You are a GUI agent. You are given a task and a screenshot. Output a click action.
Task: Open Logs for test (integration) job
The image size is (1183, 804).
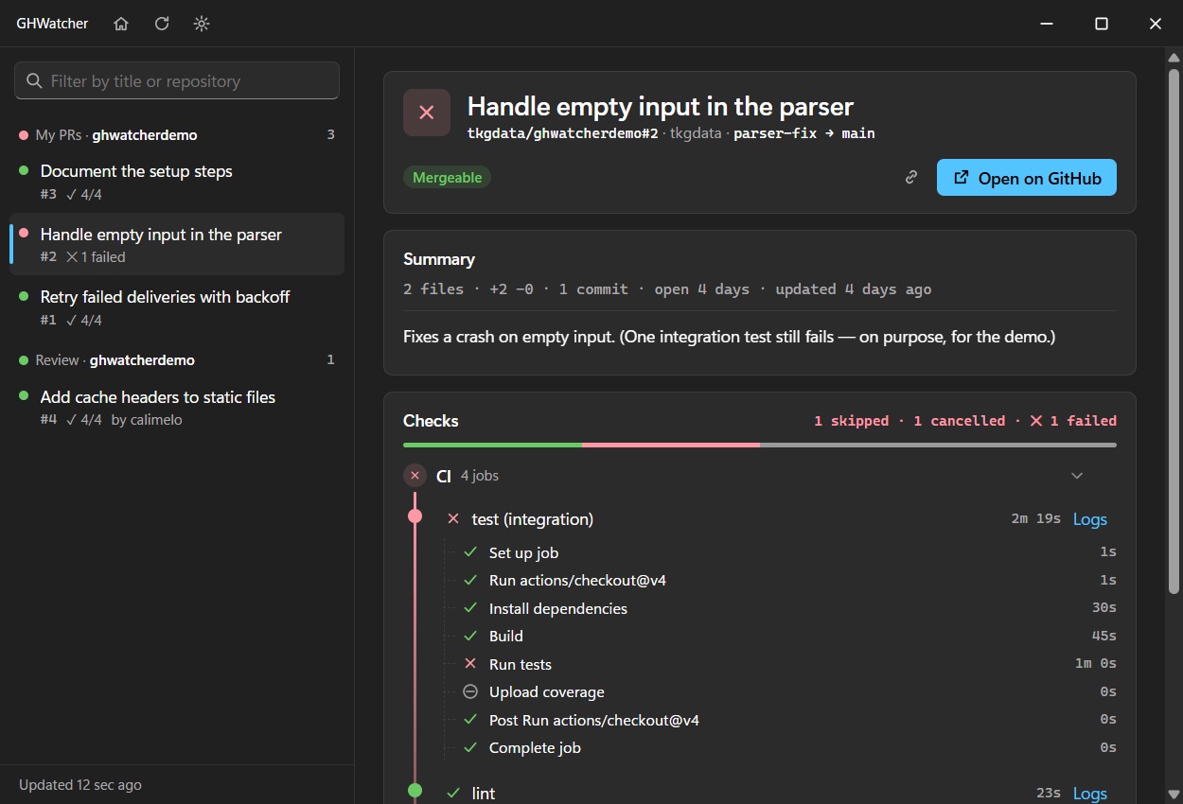1090,519
